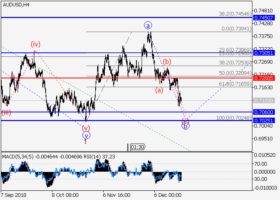Select the red wave 1 label

[86, 141]
